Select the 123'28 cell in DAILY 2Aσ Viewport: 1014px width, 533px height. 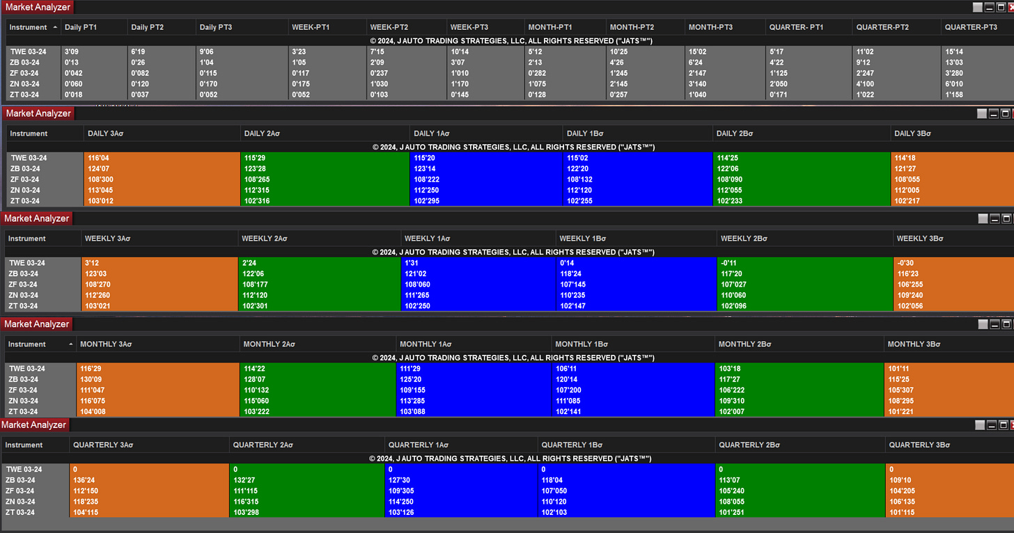coord(325,168)
